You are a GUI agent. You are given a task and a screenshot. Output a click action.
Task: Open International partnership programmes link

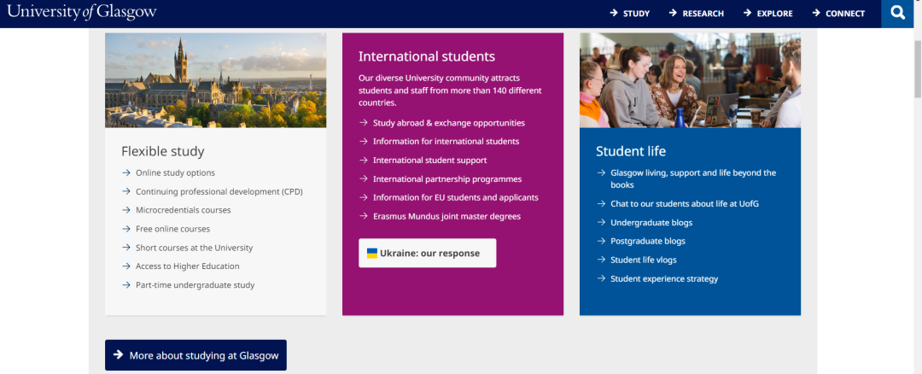click(x=447, y=178)
